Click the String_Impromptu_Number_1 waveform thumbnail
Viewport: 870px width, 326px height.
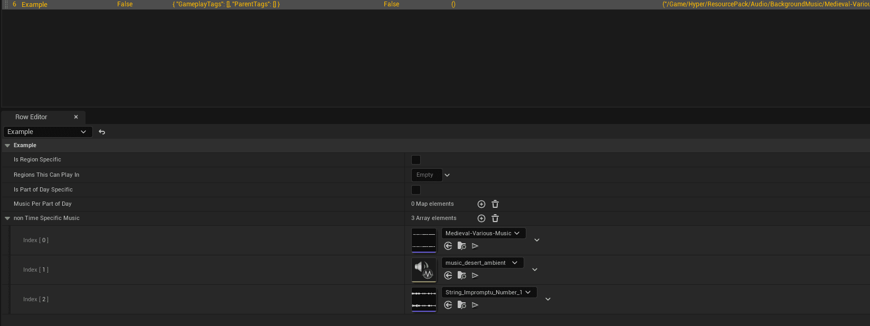pyautogui.click(x=424, y=300)
